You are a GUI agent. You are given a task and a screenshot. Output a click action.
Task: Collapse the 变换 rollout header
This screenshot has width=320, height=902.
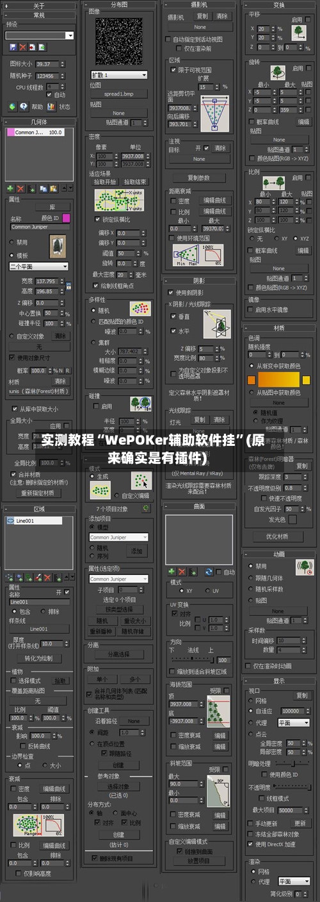click(x=279, y=4)
